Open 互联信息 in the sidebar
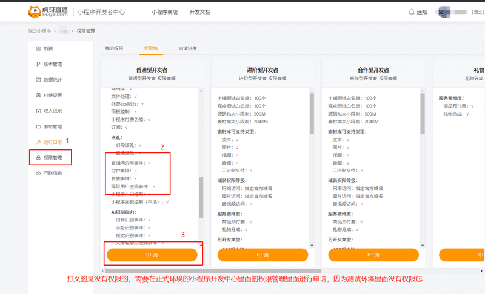 click(x=53, y=173)
